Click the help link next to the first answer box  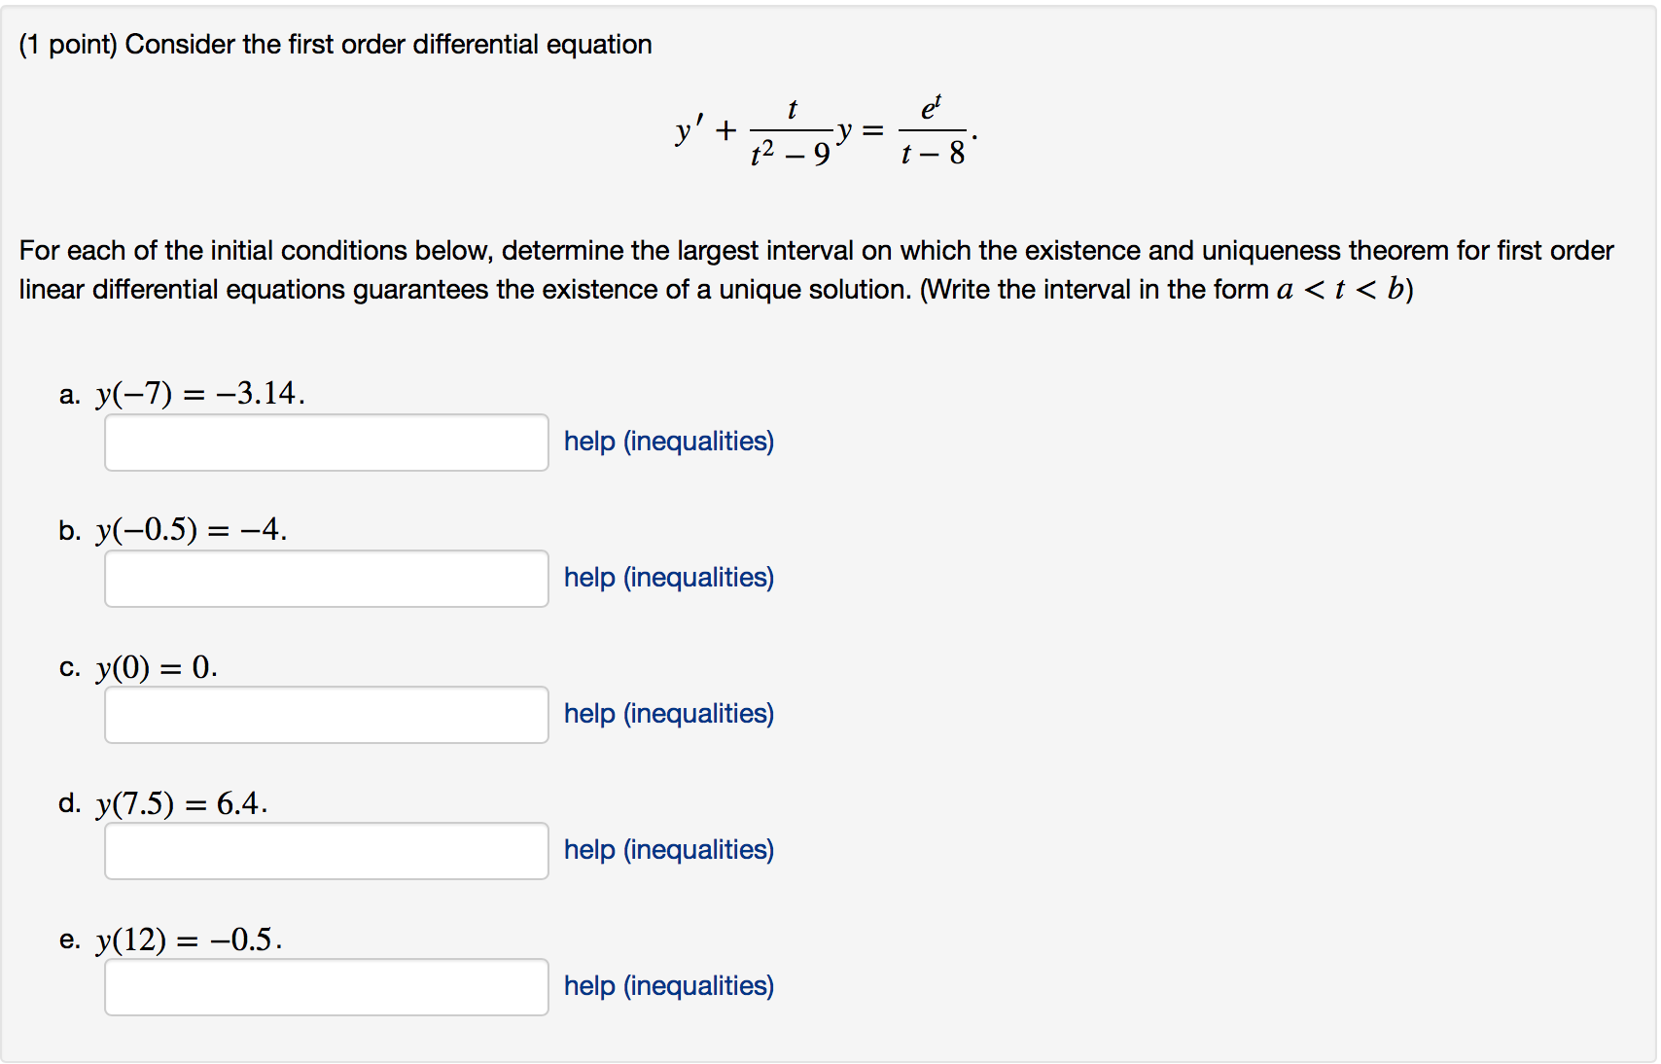tap(667, 442)
